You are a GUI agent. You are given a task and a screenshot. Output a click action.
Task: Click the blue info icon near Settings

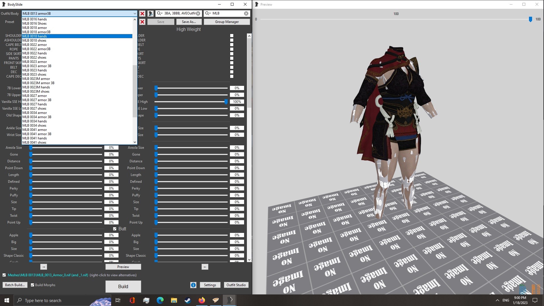pos(193,285)
